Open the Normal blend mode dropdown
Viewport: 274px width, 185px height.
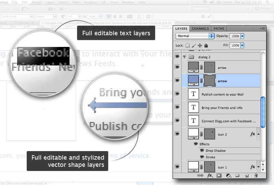(x=195, y=36)
